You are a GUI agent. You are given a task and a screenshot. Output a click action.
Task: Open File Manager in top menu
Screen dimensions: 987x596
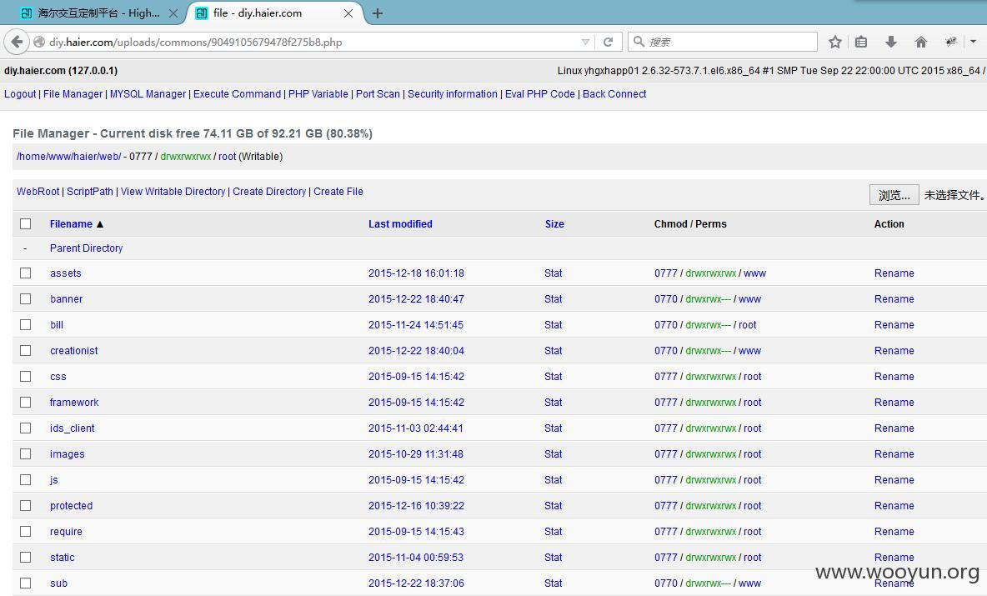tap(73, 93)
